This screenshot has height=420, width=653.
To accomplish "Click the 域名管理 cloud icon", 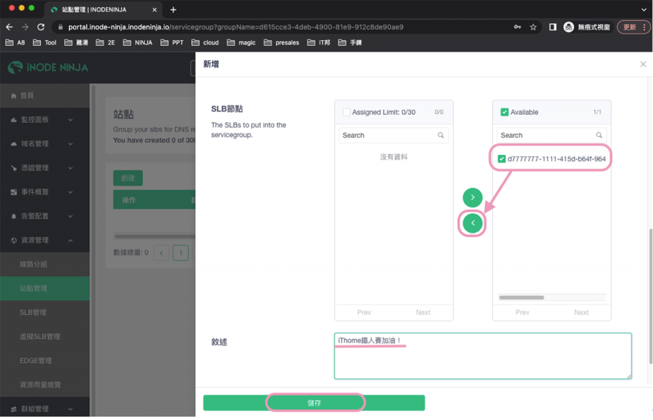I will coord(14,143).
